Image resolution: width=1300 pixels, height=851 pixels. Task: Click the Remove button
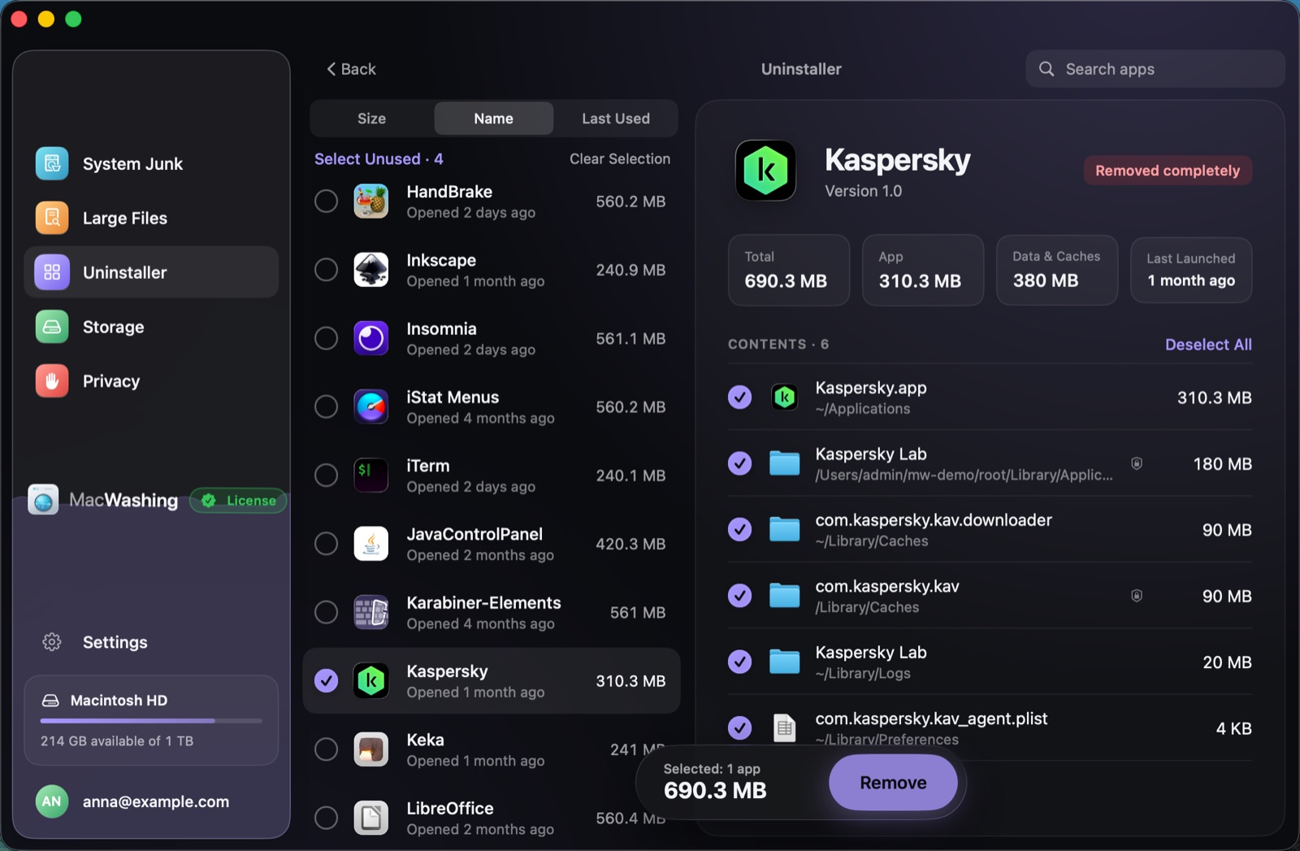[893, 783]
